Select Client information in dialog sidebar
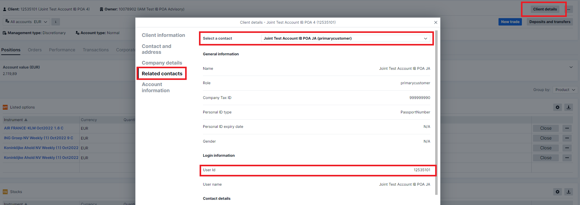Viewport: 580px width, 205px height. pos(163,35)
